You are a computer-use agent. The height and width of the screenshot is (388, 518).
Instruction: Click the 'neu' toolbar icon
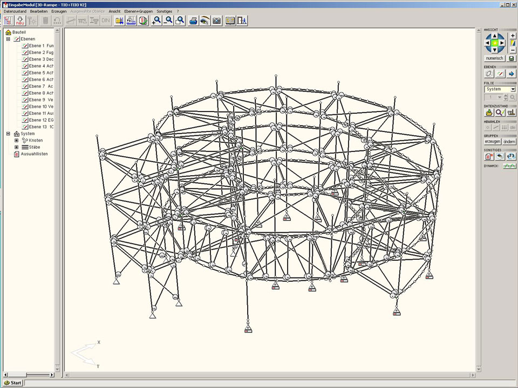coord(20,20)
